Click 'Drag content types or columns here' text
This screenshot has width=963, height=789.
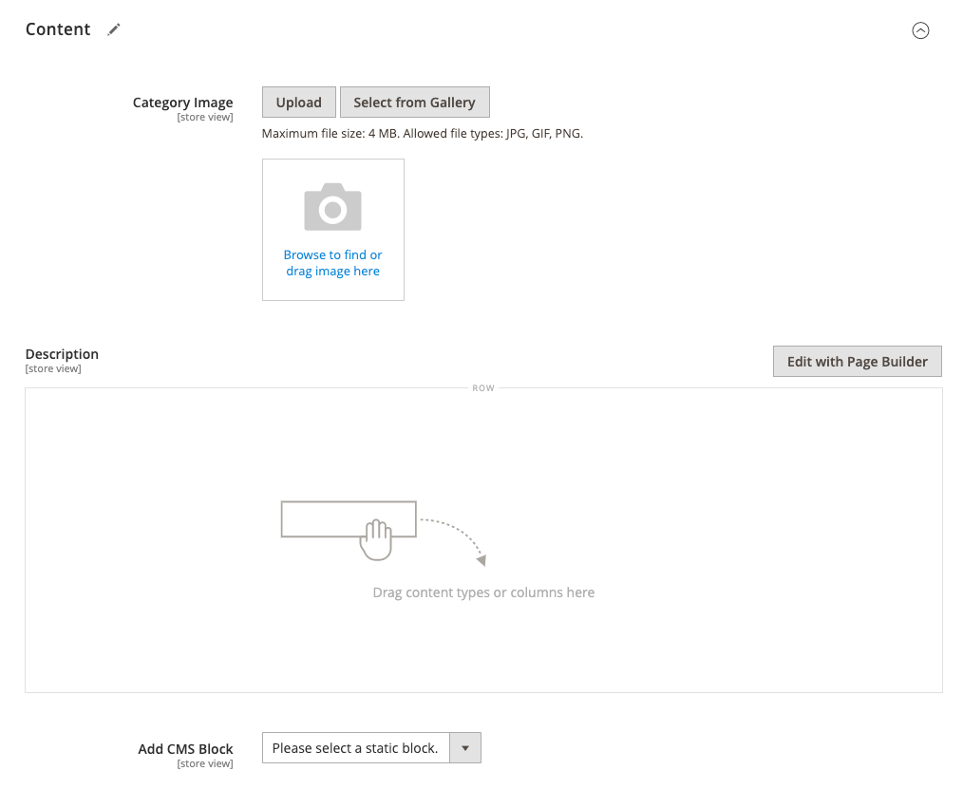pyautogui.click(x=483, y=592)
